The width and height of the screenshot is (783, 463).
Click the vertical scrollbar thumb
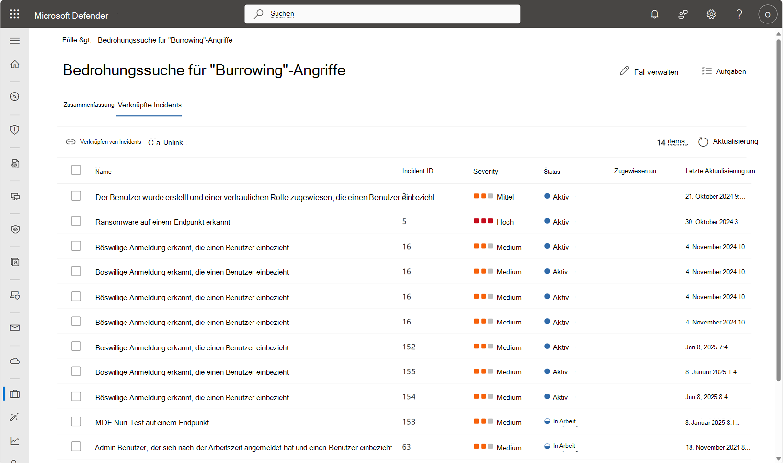coord(778,210)
